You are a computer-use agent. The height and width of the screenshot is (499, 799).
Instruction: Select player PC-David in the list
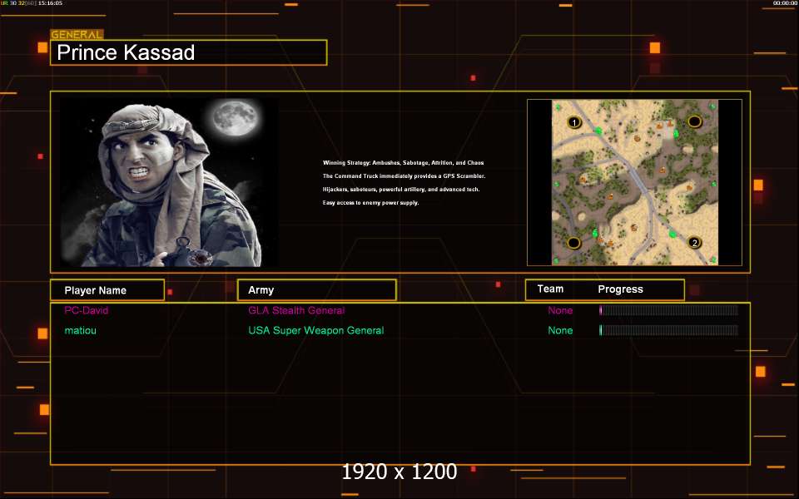(87, 311)
